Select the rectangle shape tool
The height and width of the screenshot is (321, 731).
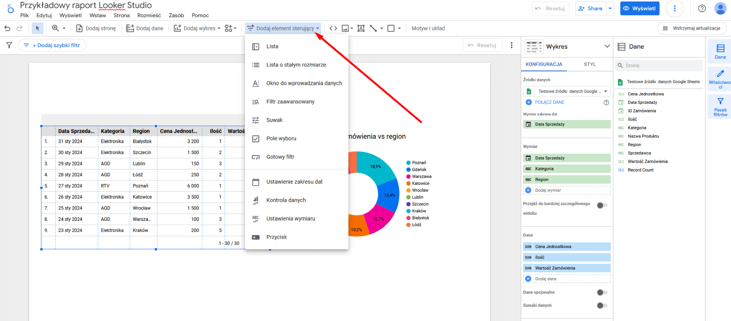[x=391, y=28]
